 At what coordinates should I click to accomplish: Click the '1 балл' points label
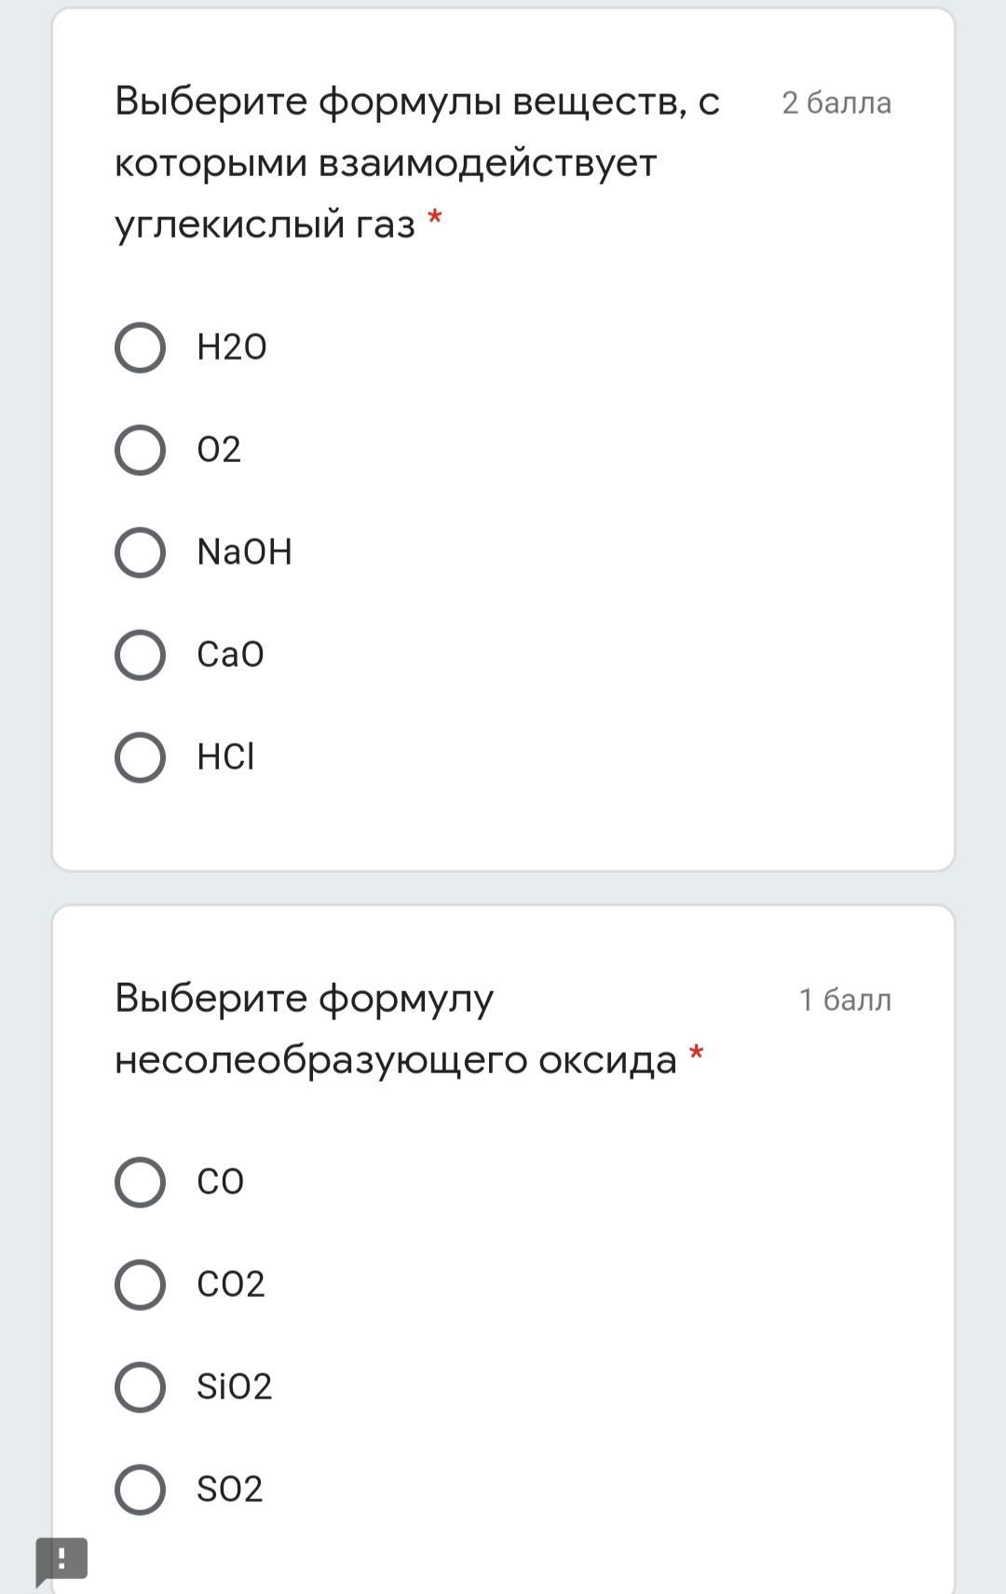coord(845,1000)
